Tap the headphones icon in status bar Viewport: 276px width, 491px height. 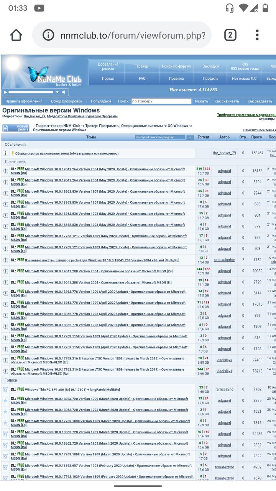[x=230, y=8]
